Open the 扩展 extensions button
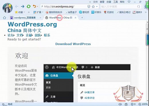The image size is (149, 106). 37,12
